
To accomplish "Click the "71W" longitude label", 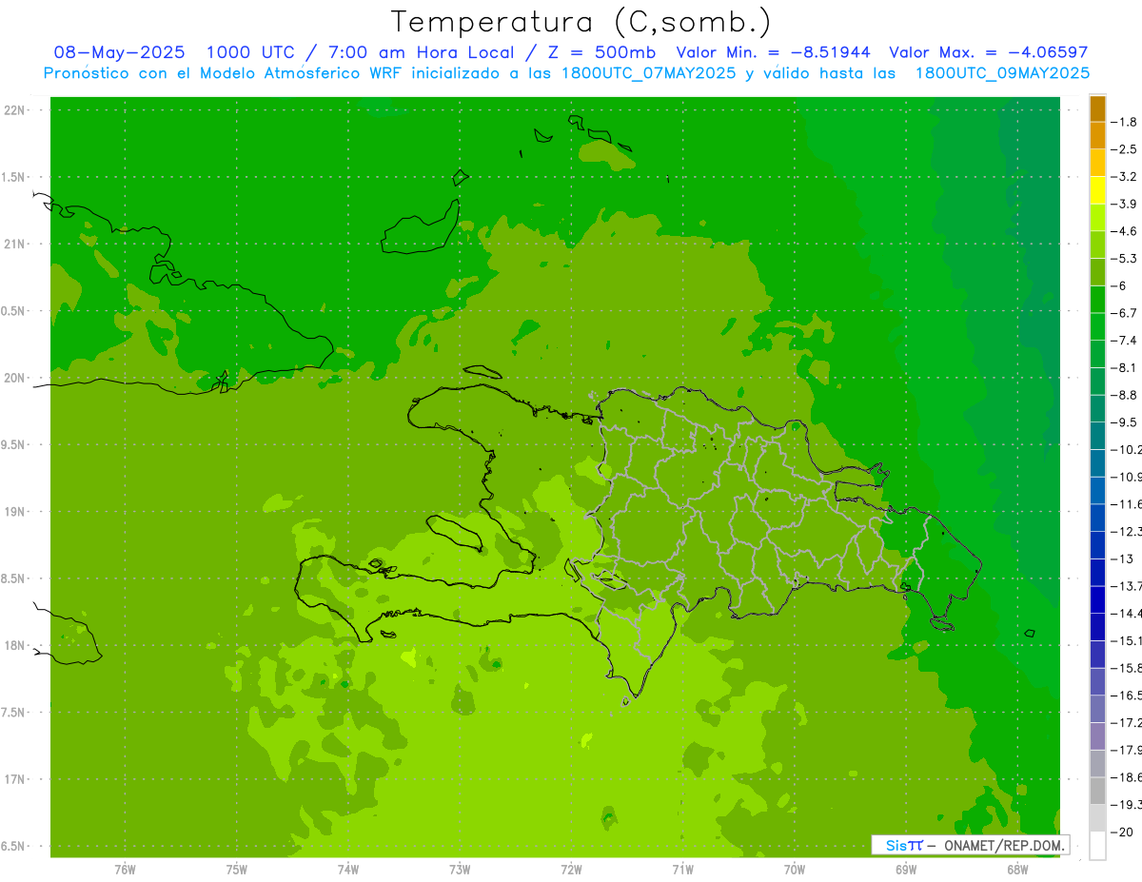I will [682, 870].
